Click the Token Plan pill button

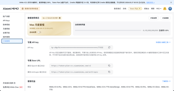[135, 9]
